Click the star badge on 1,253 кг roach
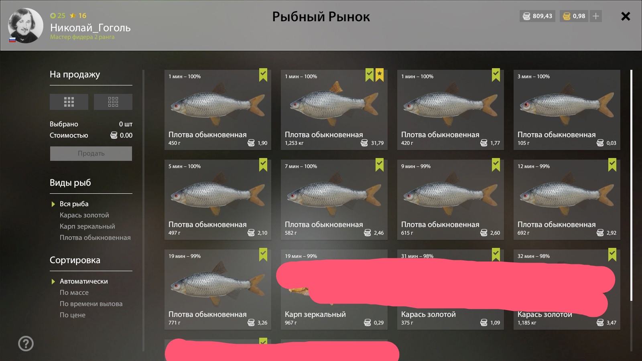The width and height of the screenshot is (642, 361). 380,75
